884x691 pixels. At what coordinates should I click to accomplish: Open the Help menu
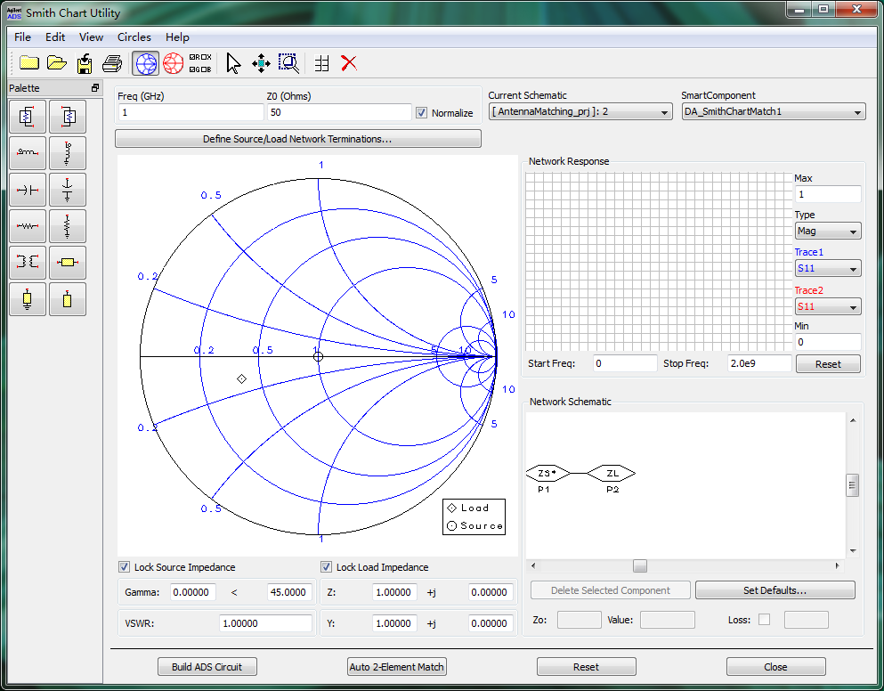[177, 37]
